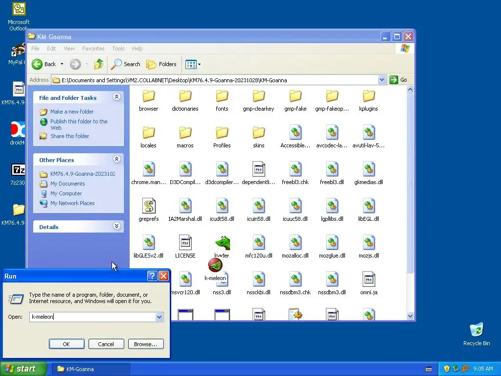Click the Forward navigation arrow
The image size is (501, 376).
tap(75, 64)
